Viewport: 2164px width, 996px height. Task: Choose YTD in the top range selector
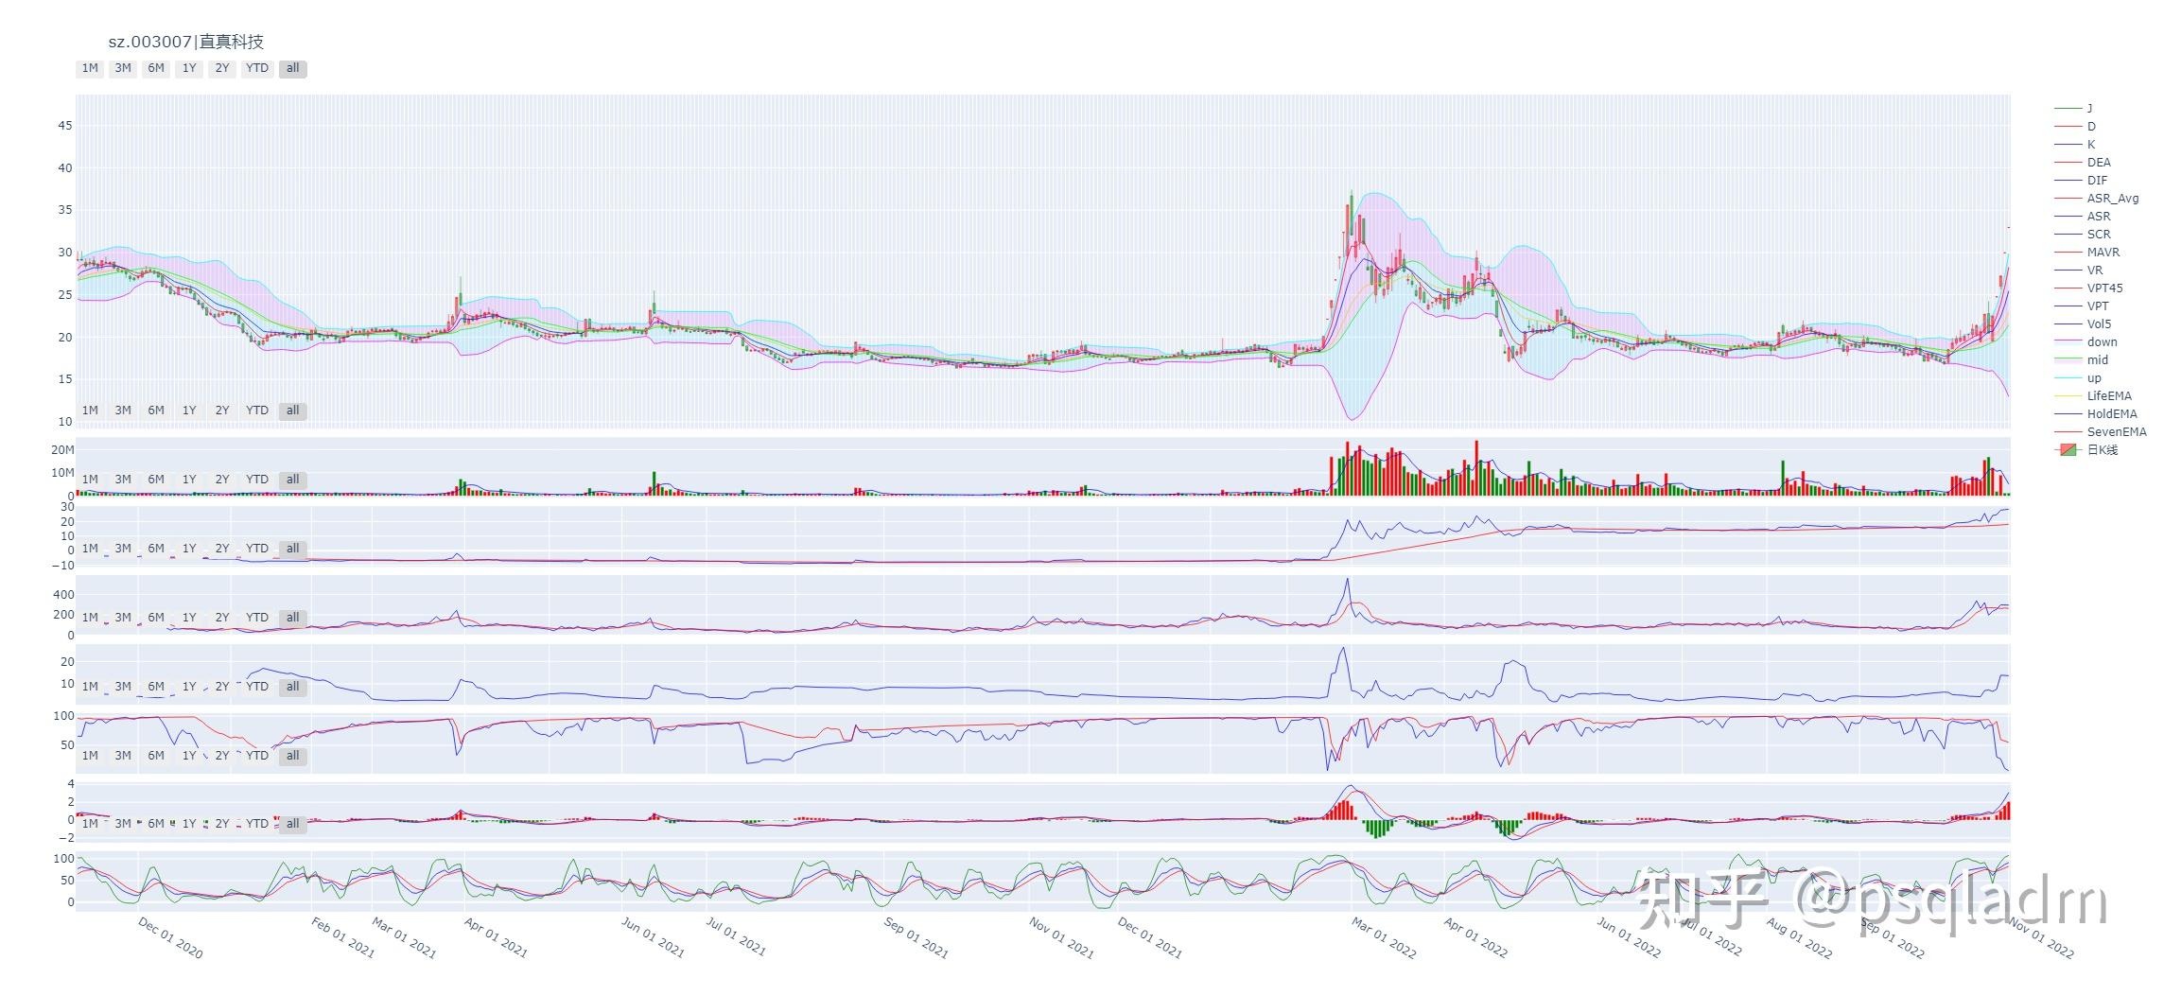pyautogui.click(x=257, y=68)
